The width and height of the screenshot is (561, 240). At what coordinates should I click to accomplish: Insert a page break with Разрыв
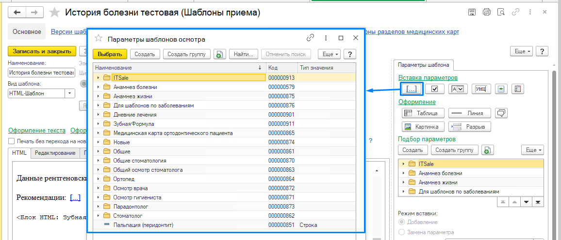pyautogui.click(x=470, y=127)
